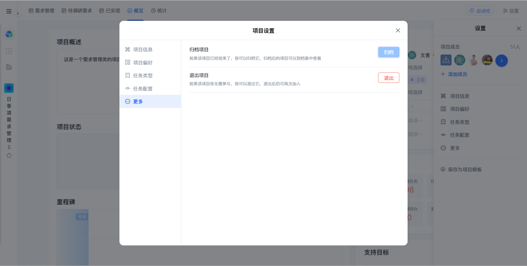Select 任务配置 in the dialog menu
527x266 pixels.
[x=150, y=88]
